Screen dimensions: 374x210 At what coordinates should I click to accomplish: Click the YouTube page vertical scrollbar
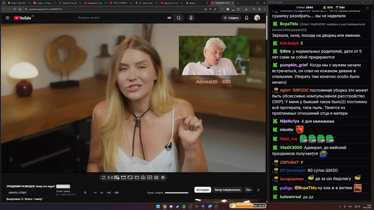266,28
